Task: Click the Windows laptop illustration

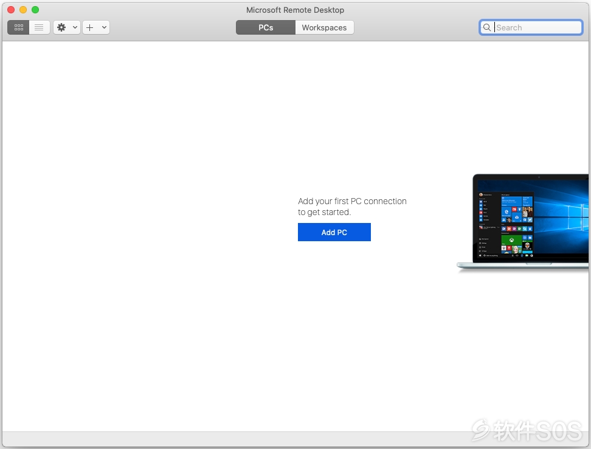Action: (x=523, y=222)
